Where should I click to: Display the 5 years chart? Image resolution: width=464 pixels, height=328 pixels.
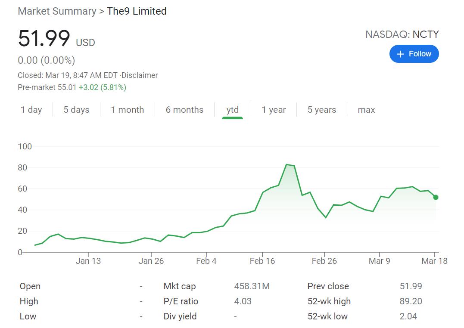tap(321, 110)
